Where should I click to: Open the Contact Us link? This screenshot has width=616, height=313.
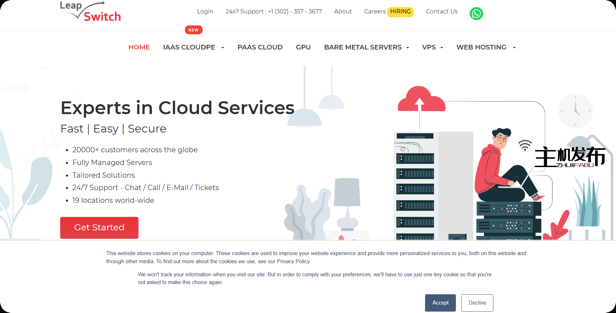pos(442,12)
